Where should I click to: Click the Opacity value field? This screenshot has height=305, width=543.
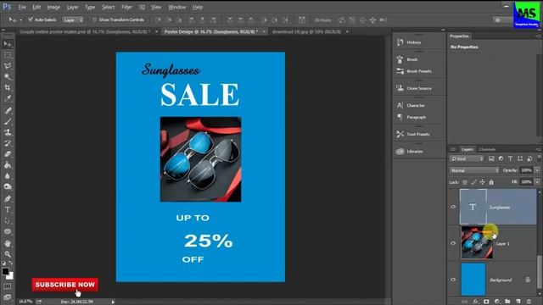527,170
